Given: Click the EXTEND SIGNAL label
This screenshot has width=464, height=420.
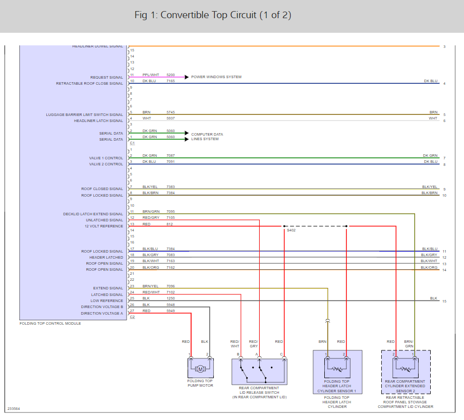Looking at the screenshot, I should [x=108, y=288].
